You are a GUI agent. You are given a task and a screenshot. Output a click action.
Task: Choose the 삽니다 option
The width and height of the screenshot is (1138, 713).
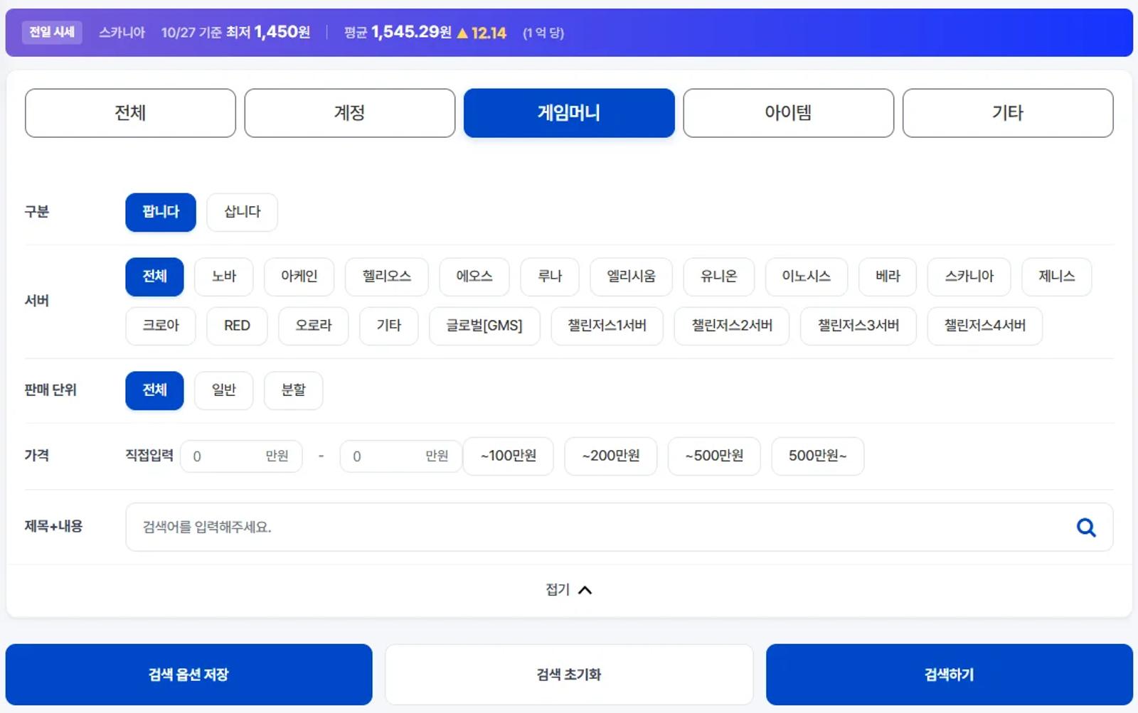click(242, 212)
